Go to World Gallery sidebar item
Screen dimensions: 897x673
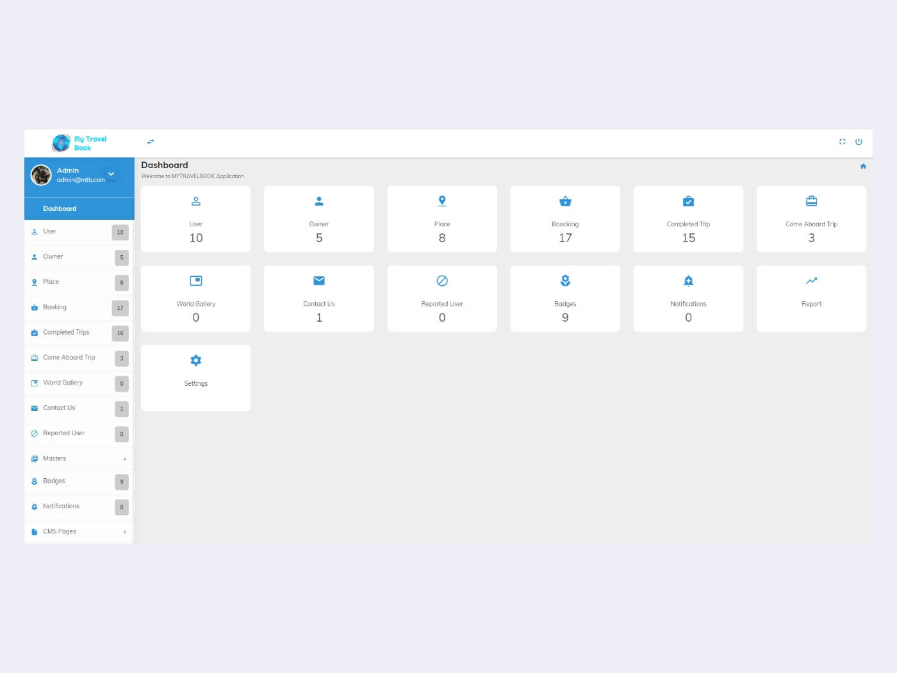coord(63,383)
